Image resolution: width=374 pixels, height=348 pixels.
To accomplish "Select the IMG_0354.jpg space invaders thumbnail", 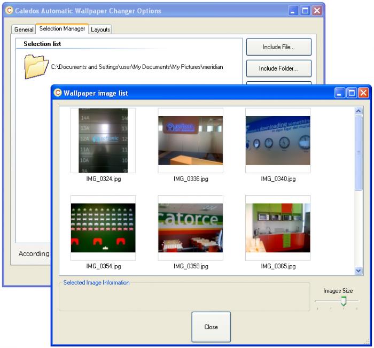I will coord(103,228).
